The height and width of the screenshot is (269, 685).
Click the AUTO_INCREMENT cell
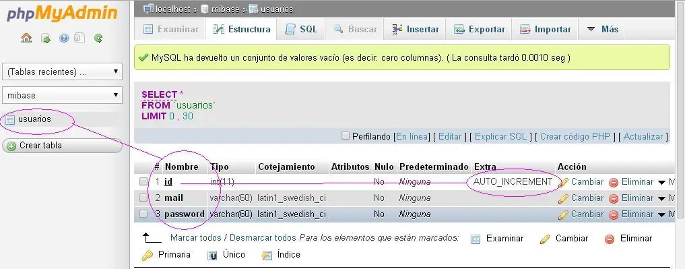513,182
